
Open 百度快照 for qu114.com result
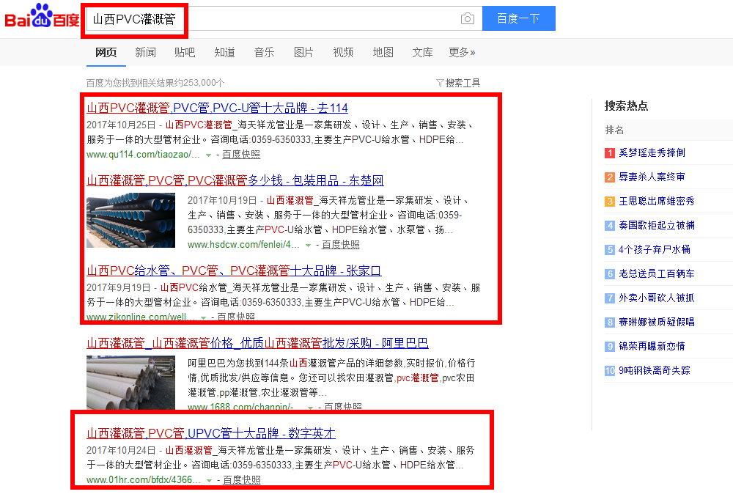point(241,154)
